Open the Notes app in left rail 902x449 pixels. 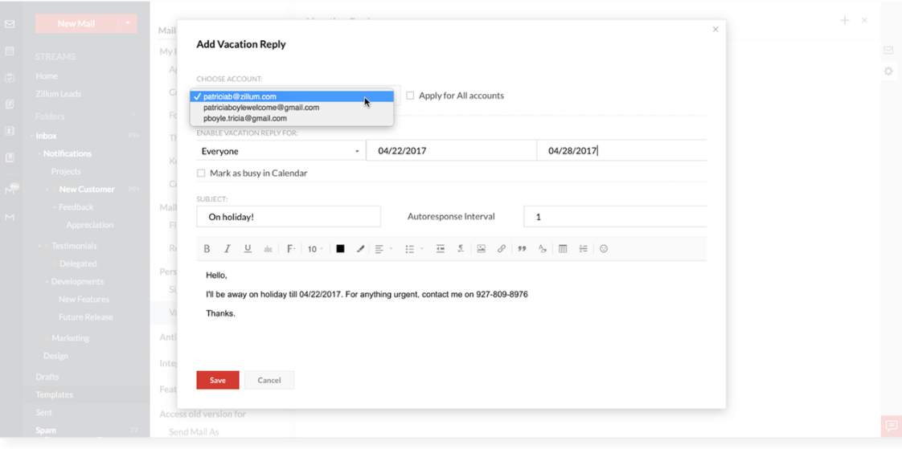[10, 104]
